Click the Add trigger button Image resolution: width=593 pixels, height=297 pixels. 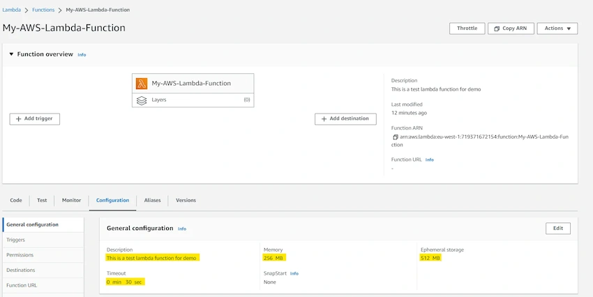click(x=34, y=119)
